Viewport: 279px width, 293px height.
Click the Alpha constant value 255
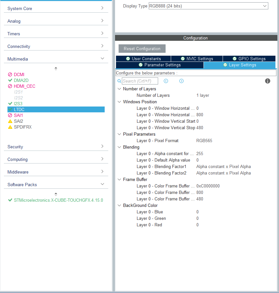[x=200, y=153]
